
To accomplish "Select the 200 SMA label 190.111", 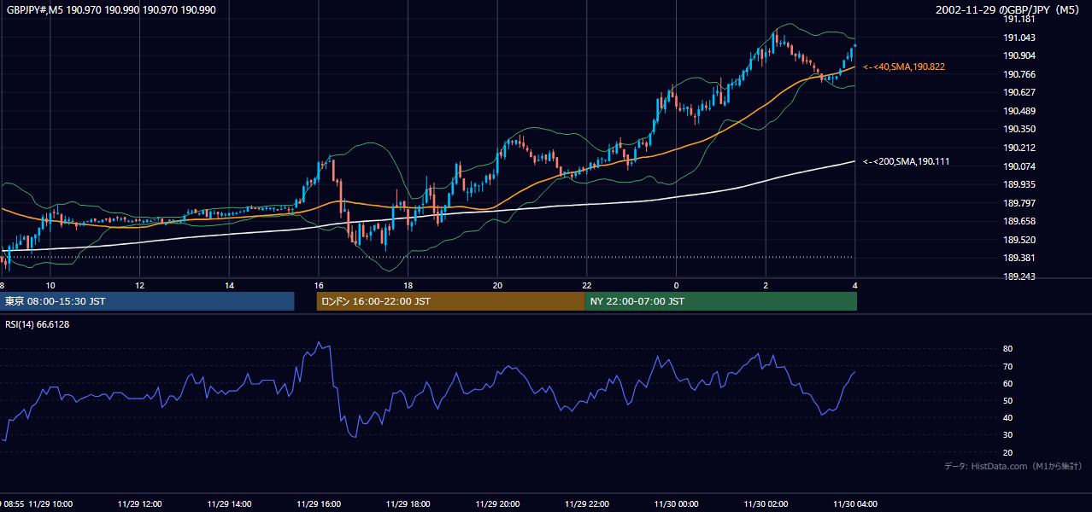I will (907, 161).
